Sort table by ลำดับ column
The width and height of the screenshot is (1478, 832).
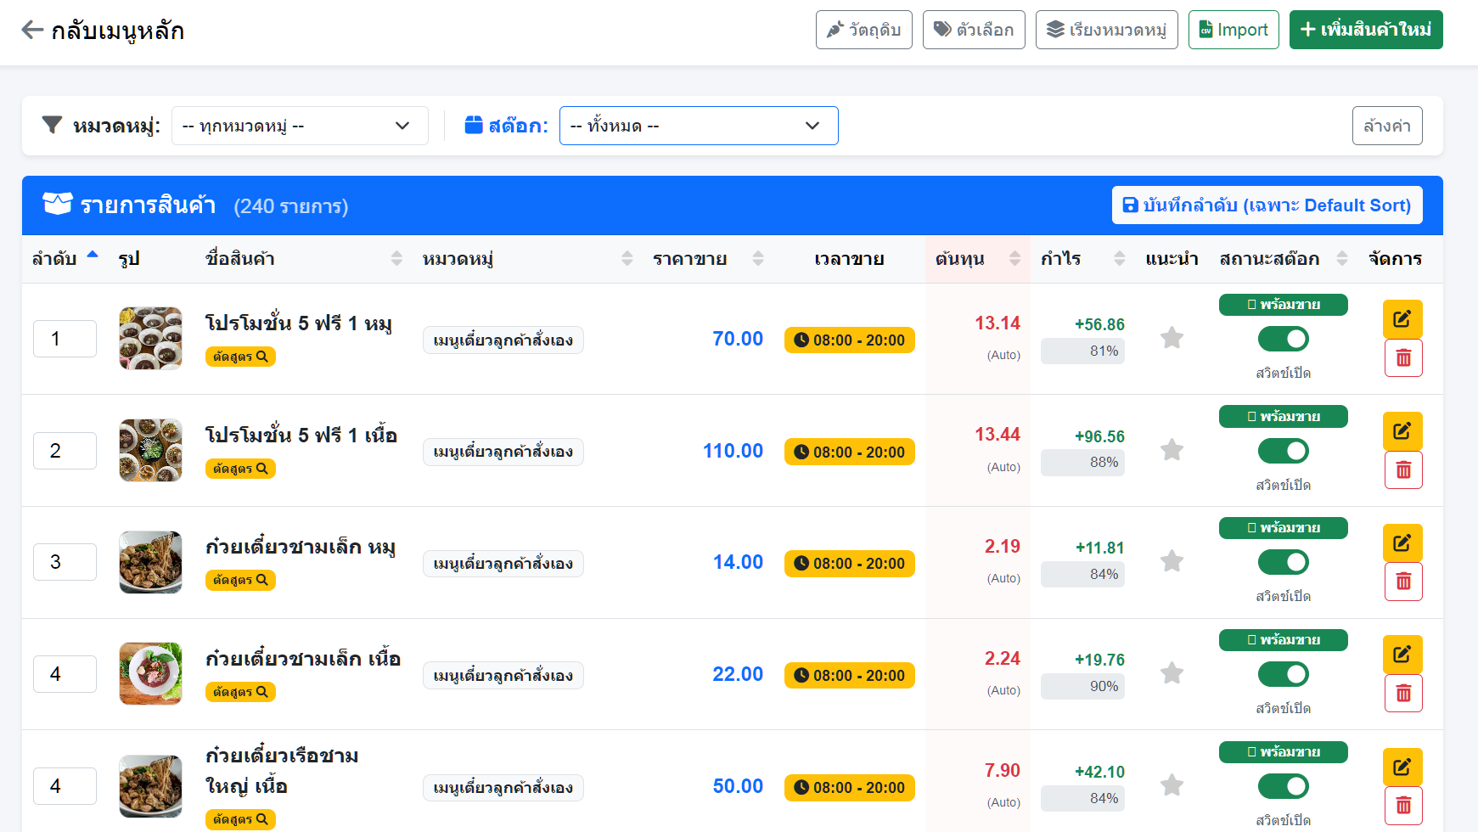(x=65, y=259)
